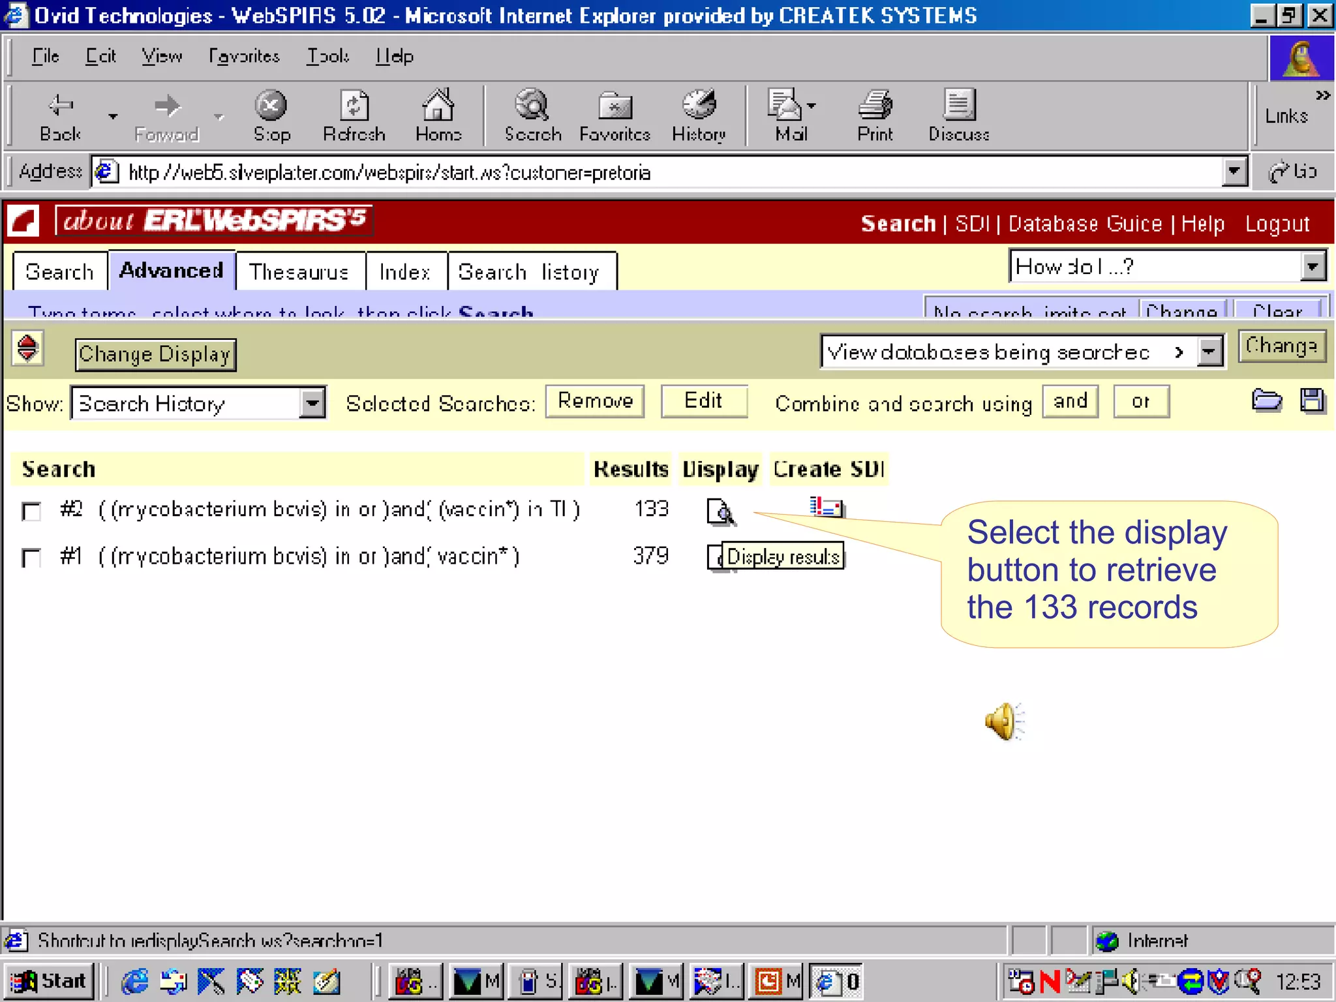The width and height of the screenshot is (1336, 1002).
Task: Display results for search #2
Action: tap(721, 511)
